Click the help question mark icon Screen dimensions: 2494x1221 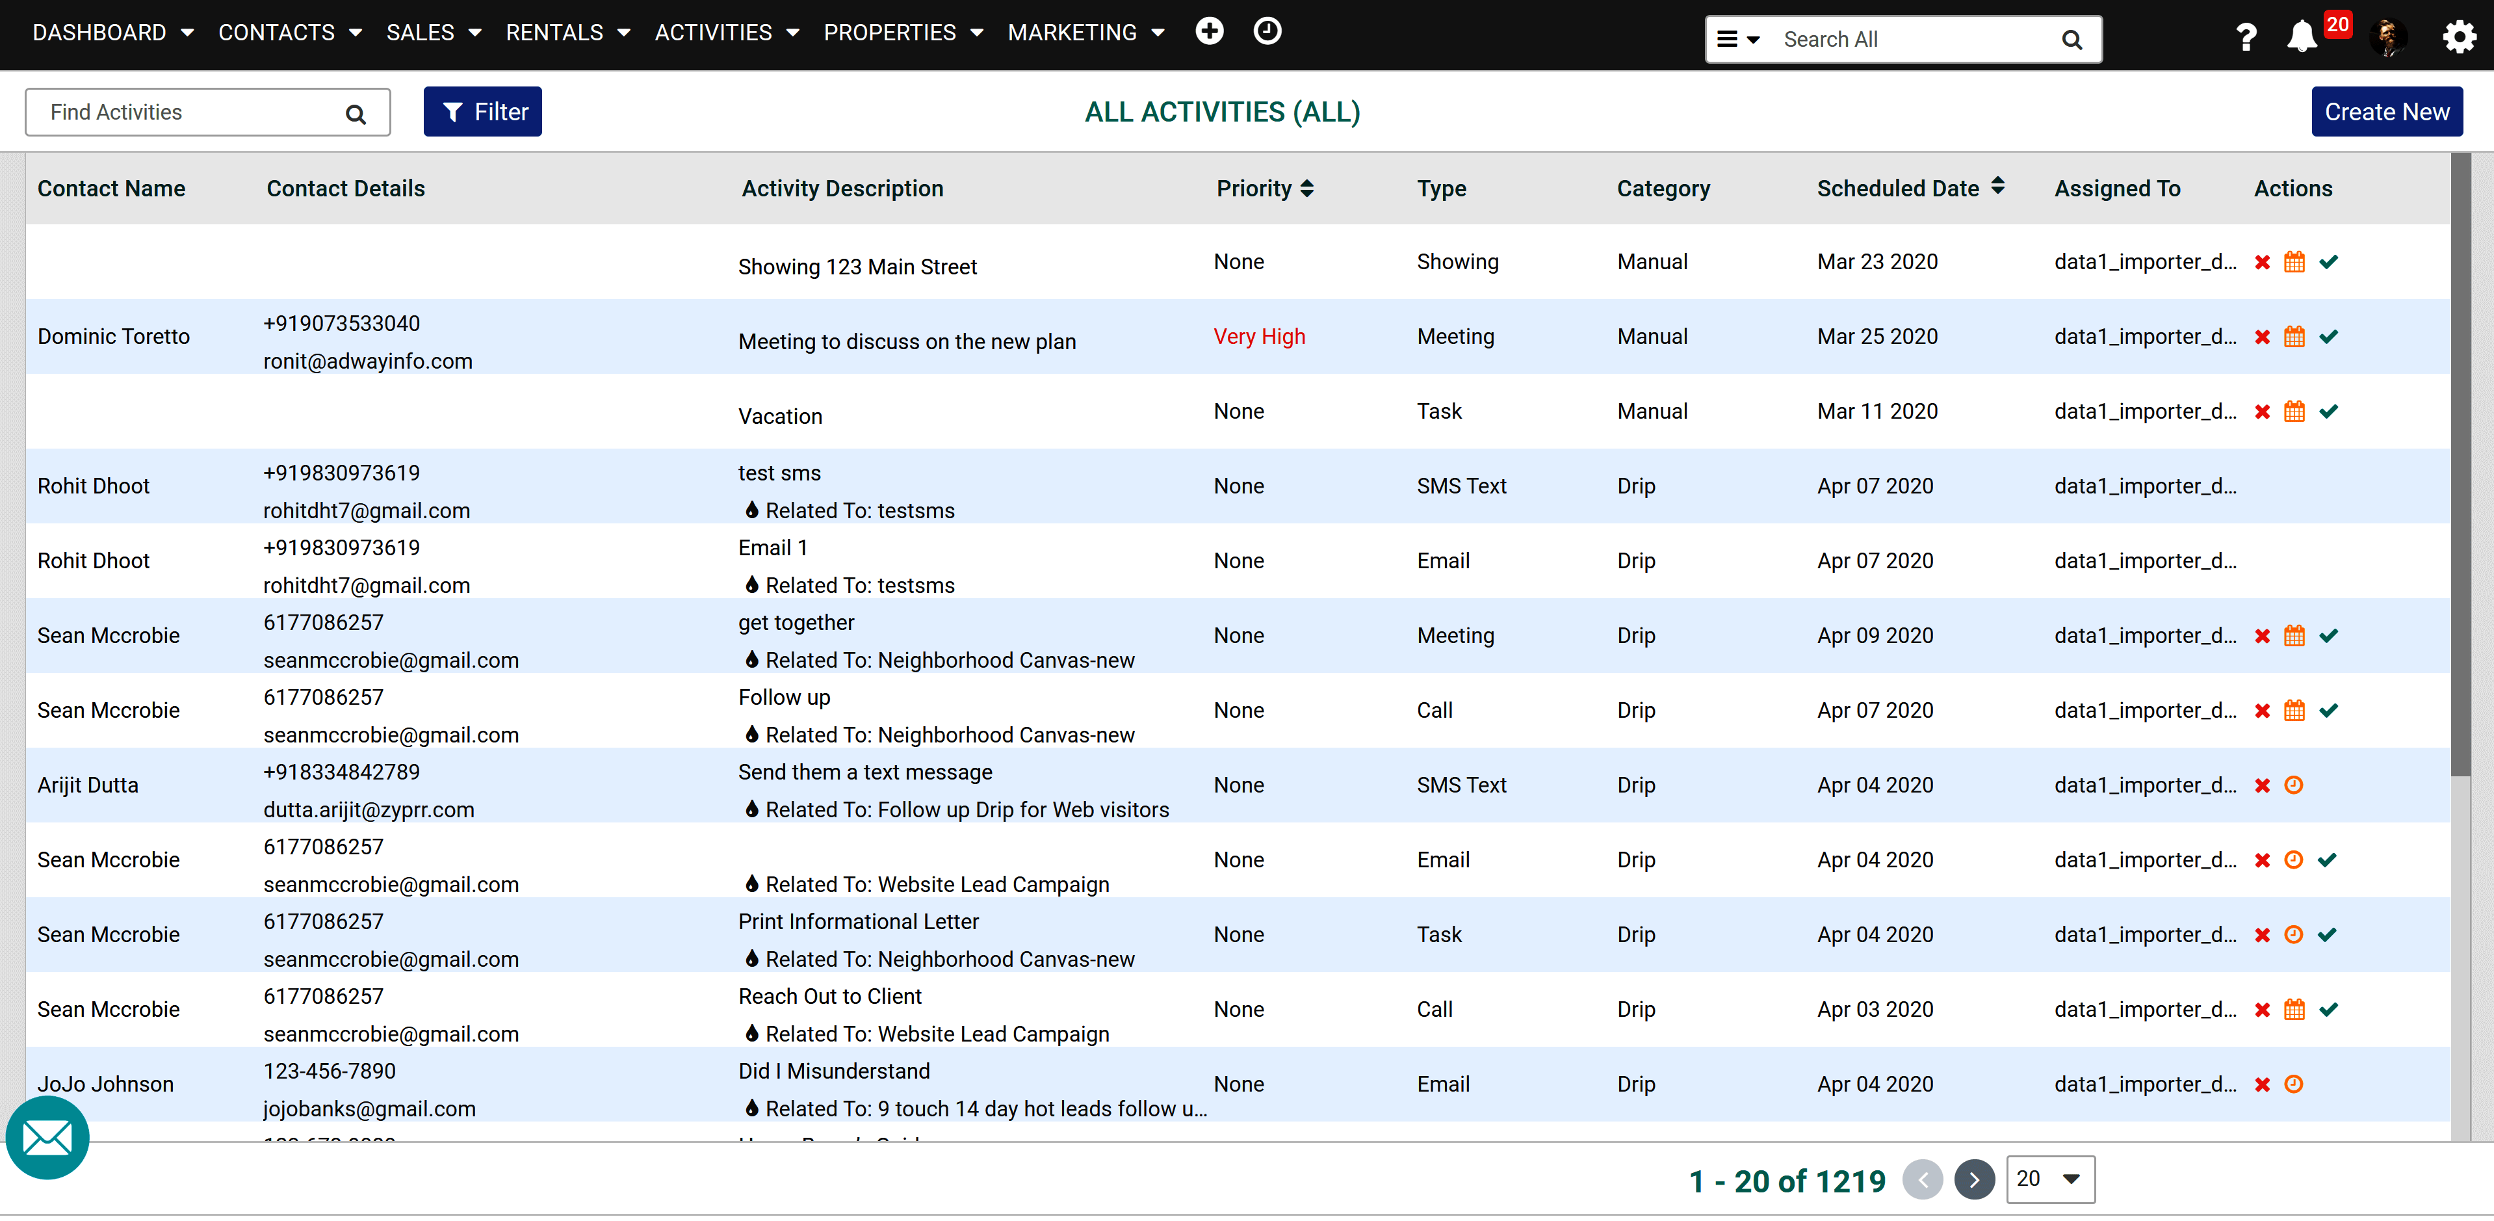coord(2246,37)
